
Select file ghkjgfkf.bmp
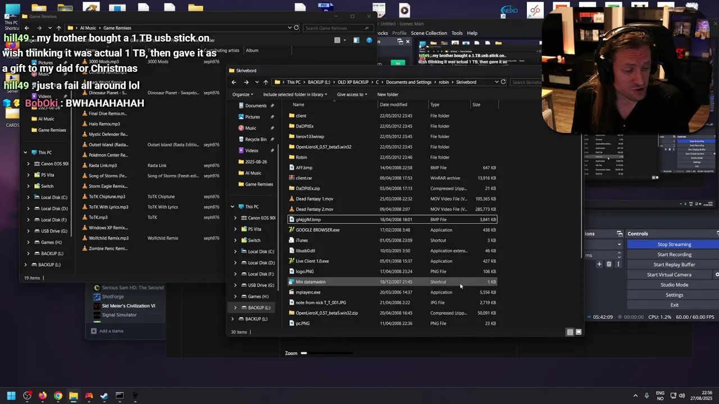click(392, 219)
